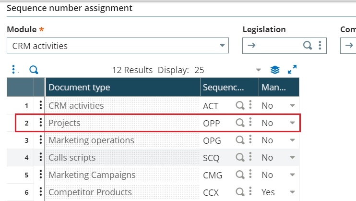Click the Sequence column header
This screenshot has width=356, height=201.
(x=229, y=87)
